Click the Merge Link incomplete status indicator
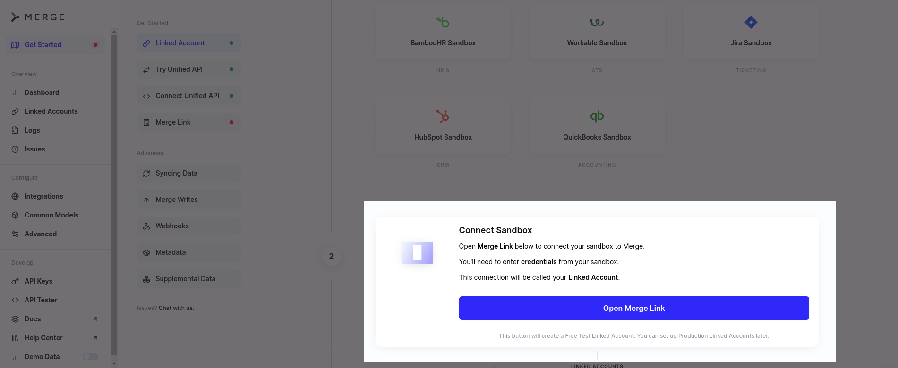This screenshot has width=898, height=368. click(x=231, y=122)
